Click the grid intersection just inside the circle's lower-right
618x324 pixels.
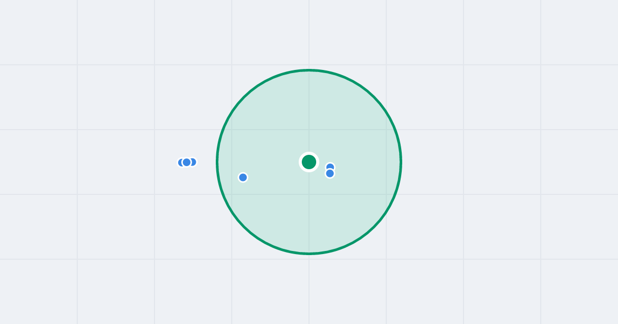pos(386,194)
